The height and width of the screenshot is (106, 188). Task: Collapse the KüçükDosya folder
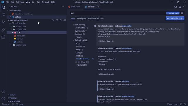point(11,29)
